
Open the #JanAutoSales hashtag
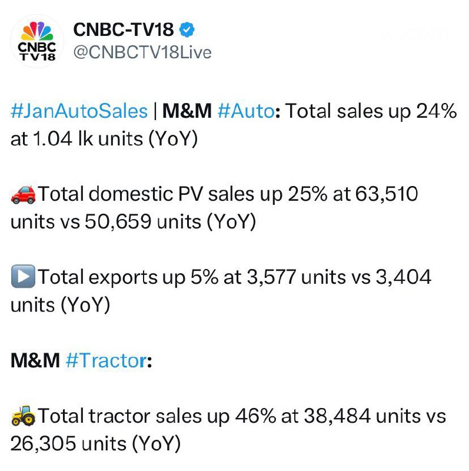79,111
